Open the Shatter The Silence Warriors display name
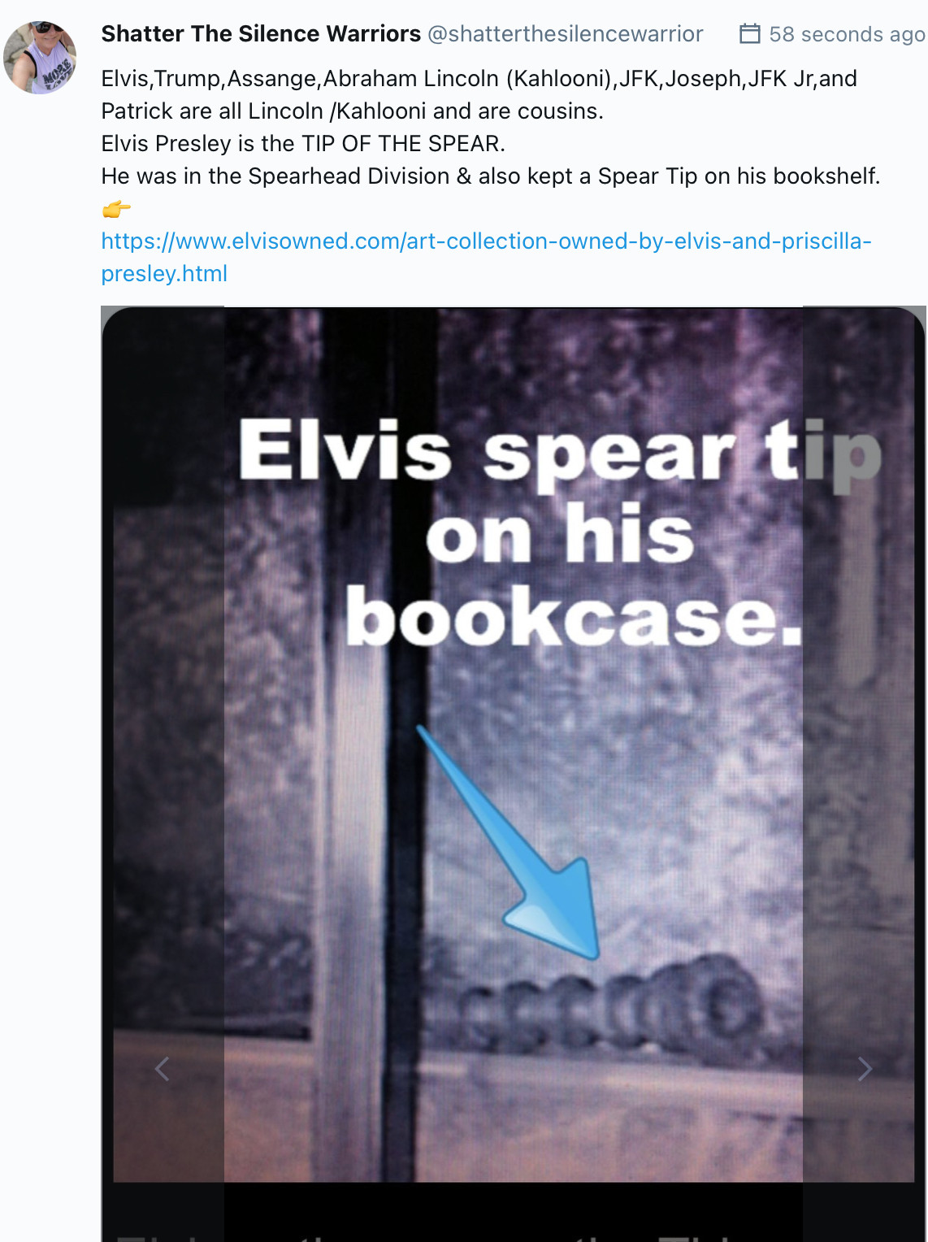This screenshot has width=928, height=1242. pyautogui.click(x=261, y=33)
